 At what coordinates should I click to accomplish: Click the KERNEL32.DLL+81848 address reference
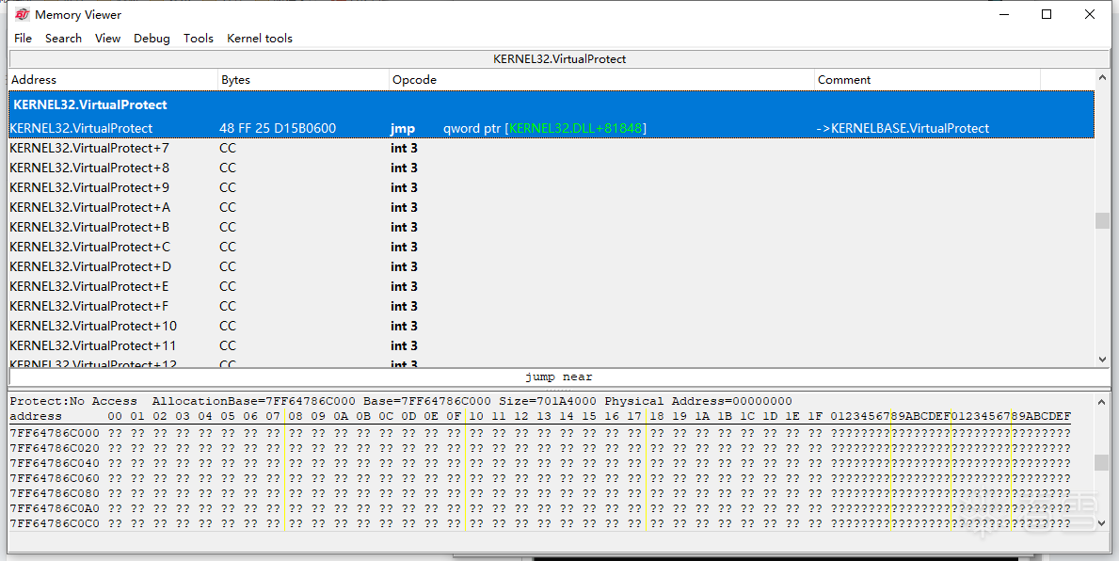click(575, 128)
